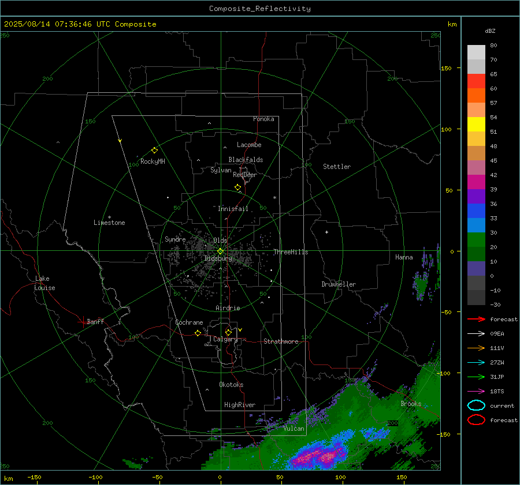This screenshot has height=485, width=520.
Task: Click the ThreeHills city label
Action: (x=291, y=252)
